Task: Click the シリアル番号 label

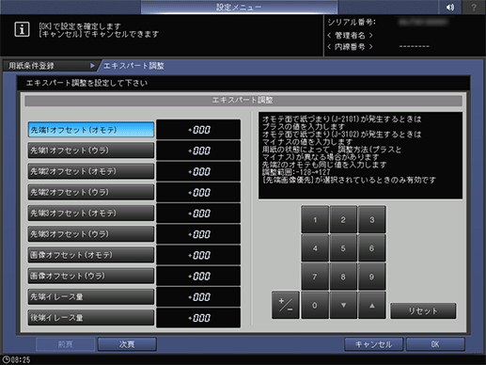Action: click(x=352, y=23)
